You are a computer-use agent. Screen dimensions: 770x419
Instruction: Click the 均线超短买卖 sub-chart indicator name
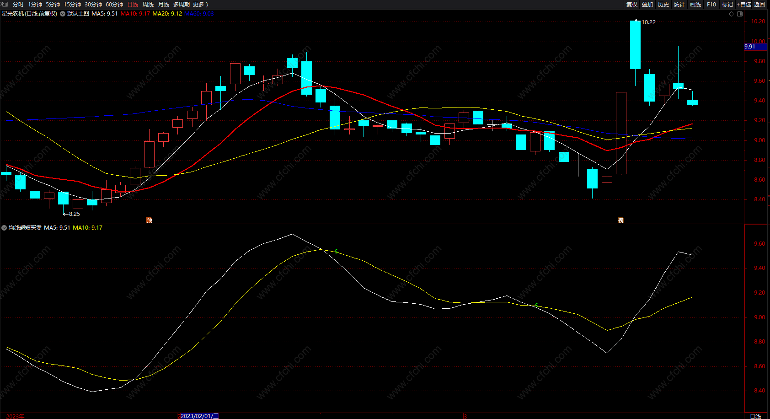point(25,228)
